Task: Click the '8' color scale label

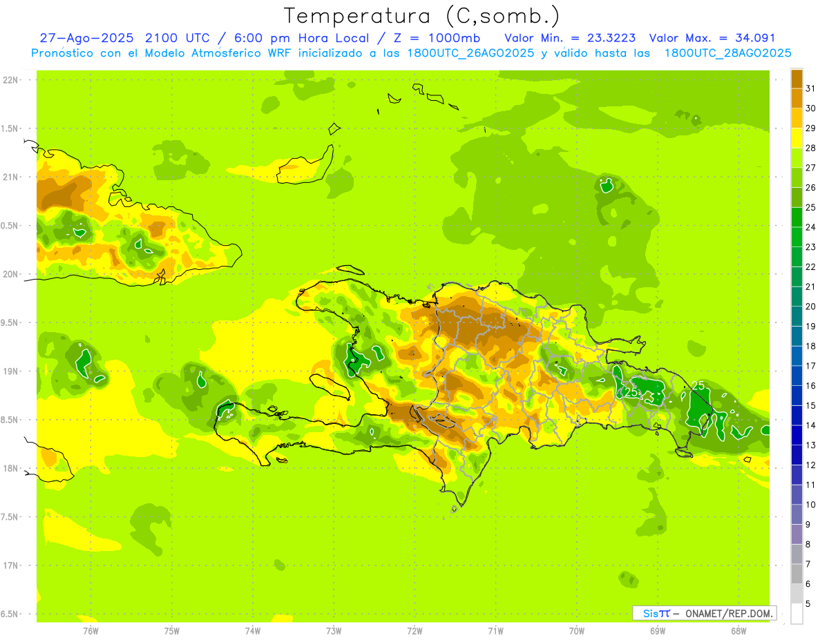Action: (808, 544)
